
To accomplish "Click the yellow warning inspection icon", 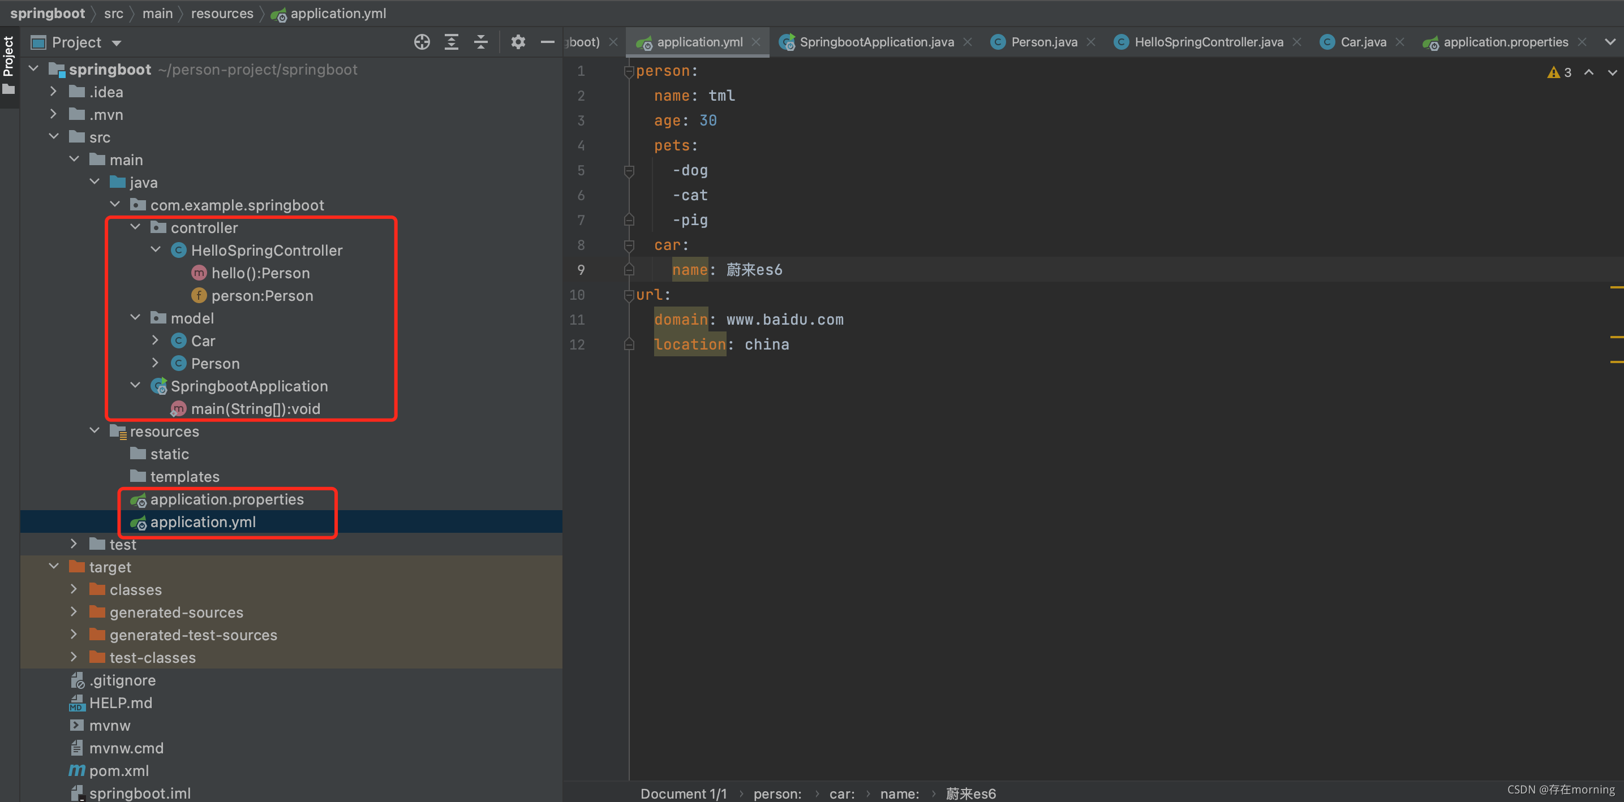I will coord(1553,72).
